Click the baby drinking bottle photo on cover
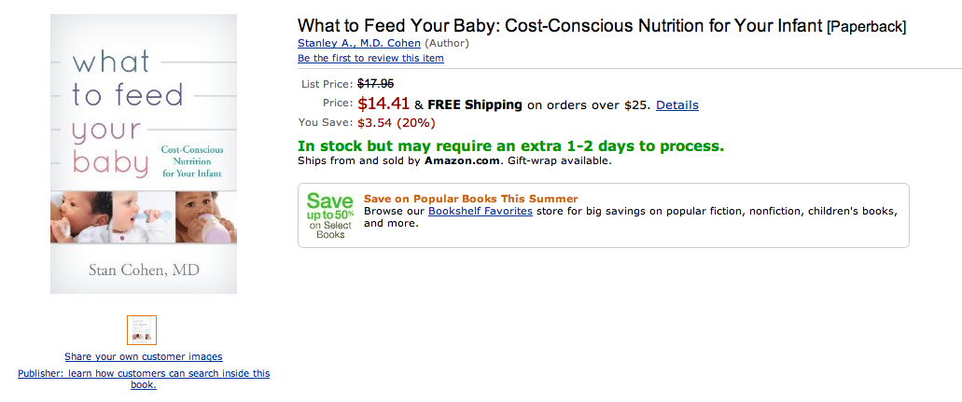The width and height of the screenshot is (962, 402). [205, 217]
